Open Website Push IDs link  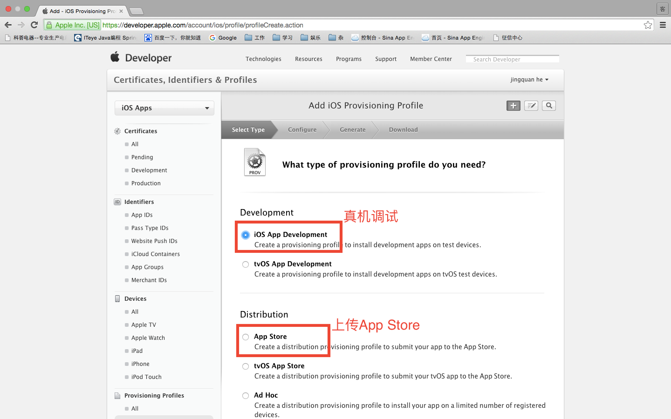point(154,241)
